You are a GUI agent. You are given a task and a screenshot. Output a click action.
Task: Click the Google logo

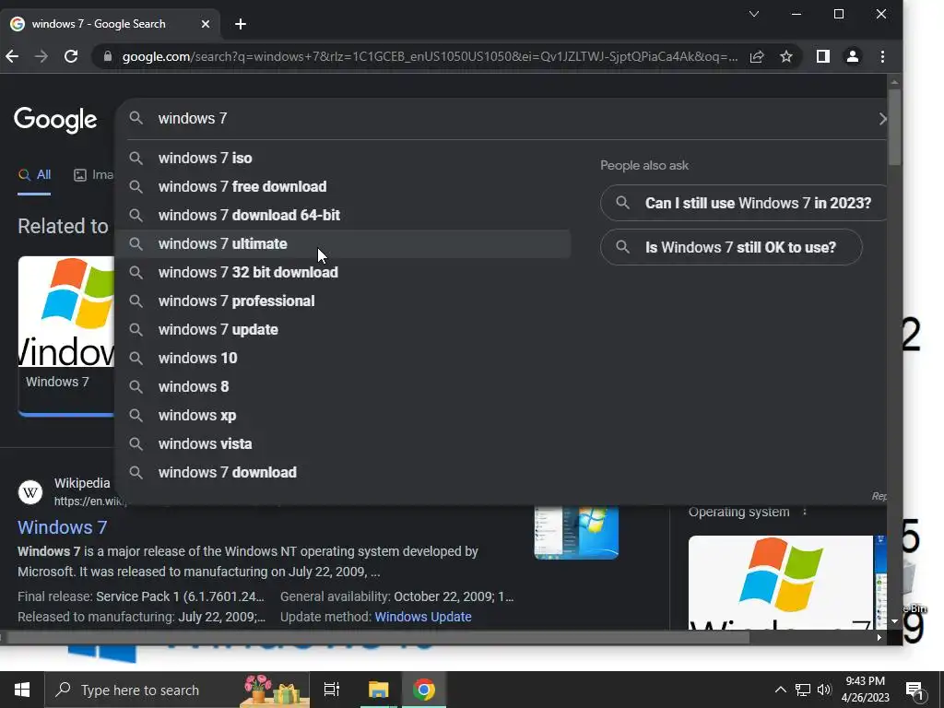coord(55,120)
